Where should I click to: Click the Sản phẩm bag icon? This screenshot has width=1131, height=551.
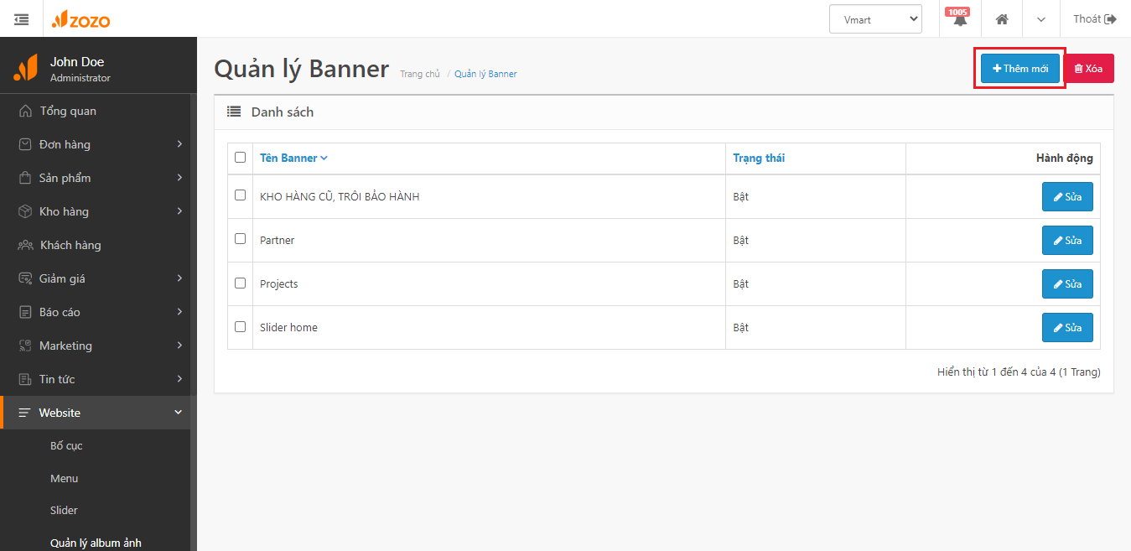click(x=25, y=178)
